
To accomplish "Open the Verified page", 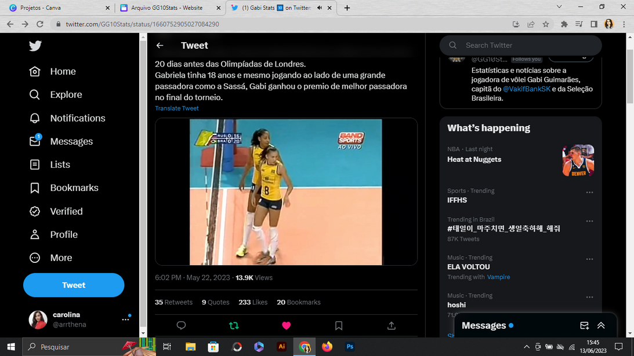I will [56, 211].
